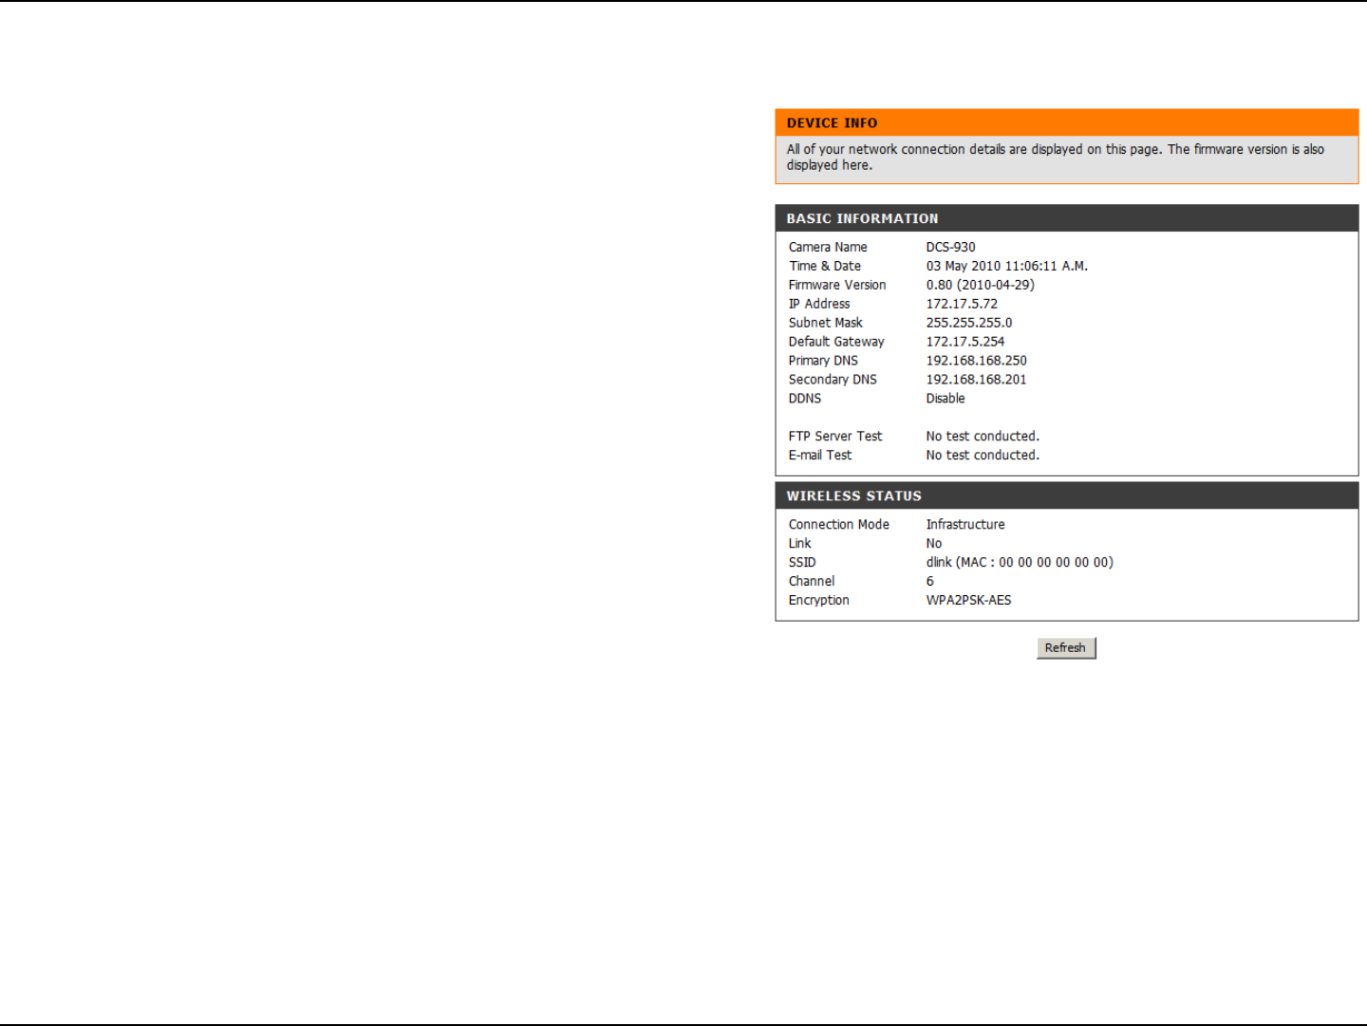Viewport: 1367px width, 1026px height.
Task: Select gateway value 172.17.5.254
Action: point(965,342)
